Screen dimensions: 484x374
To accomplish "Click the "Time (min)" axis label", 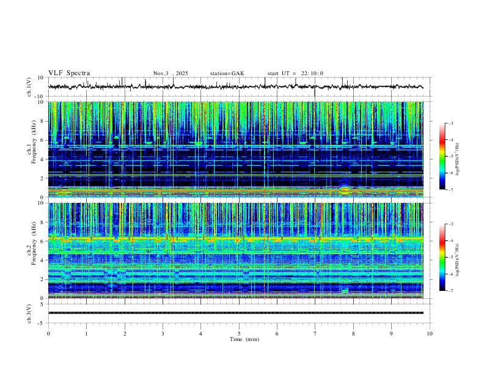I will 244,339.
